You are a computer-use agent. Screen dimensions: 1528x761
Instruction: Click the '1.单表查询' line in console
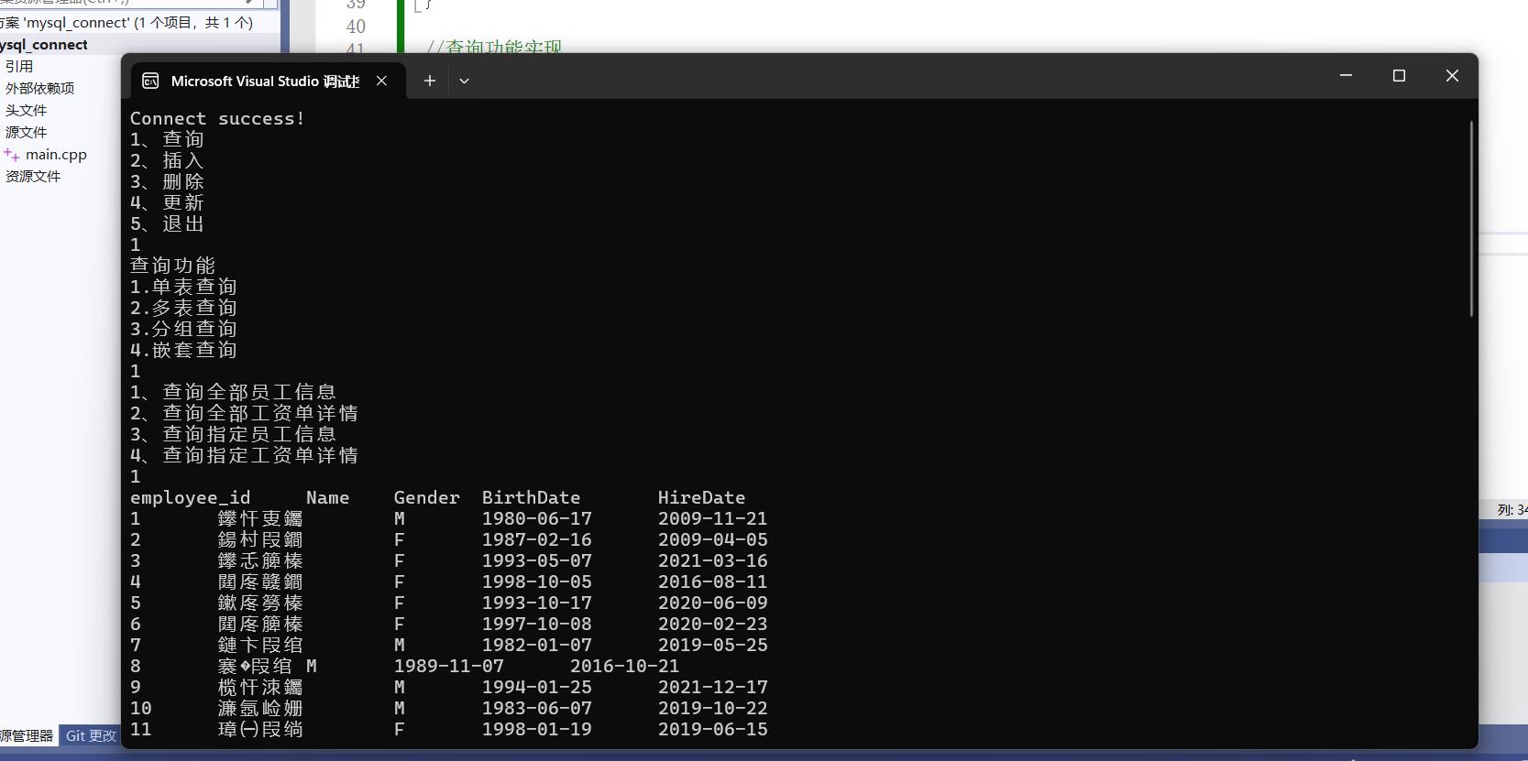(183, 287)
